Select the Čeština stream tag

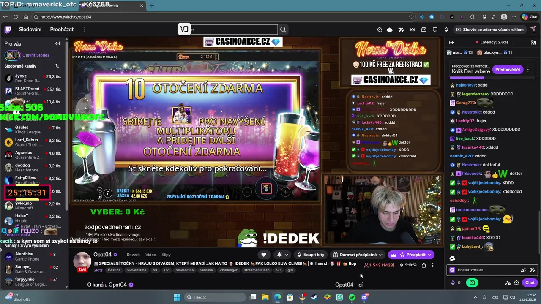click(114, 270)
